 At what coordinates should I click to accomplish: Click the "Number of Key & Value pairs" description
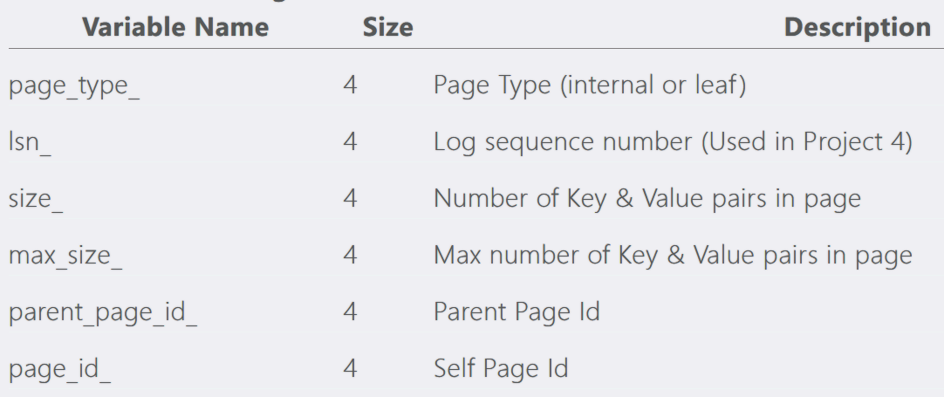646,199
